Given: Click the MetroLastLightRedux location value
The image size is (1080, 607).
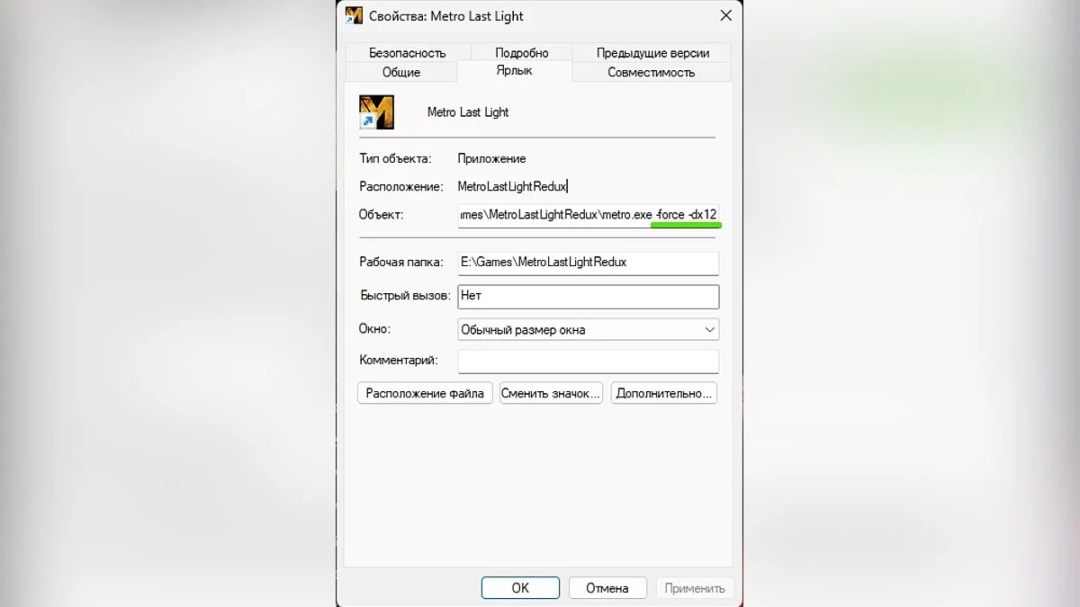Looking at the screenshot, I should [x=512, y=186].
